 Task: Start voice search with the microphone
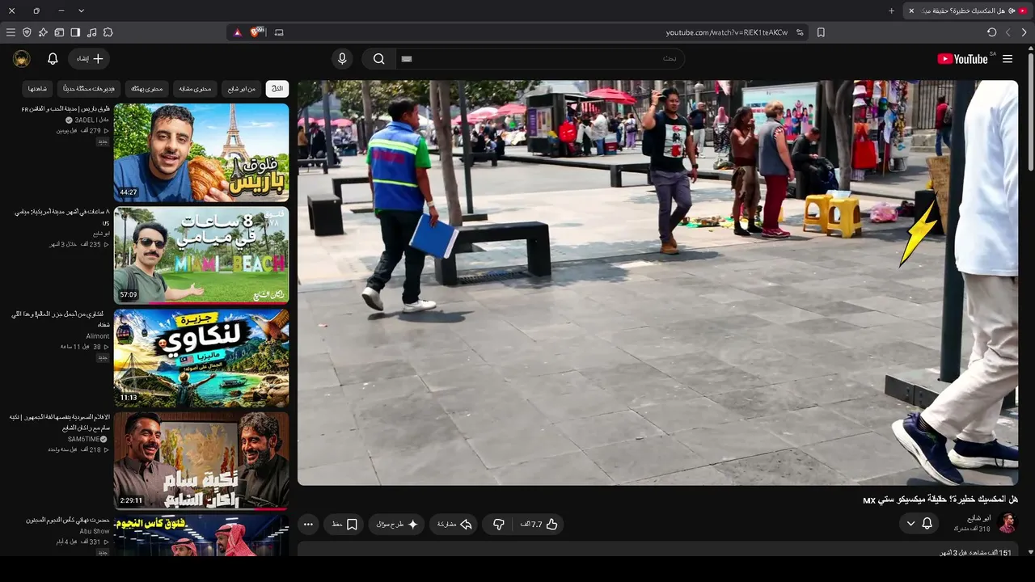point(342,59)
